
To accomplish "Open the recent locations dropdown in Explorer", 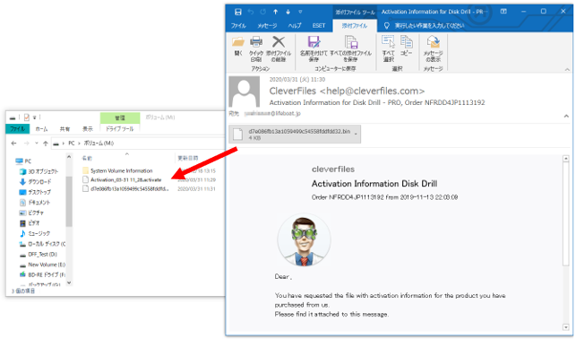I will pyautogui.click(x=37, y=143).
